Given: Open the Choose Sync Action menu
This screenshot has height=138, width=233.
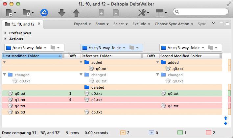Looking at the screenshot, I should point(174,24).
